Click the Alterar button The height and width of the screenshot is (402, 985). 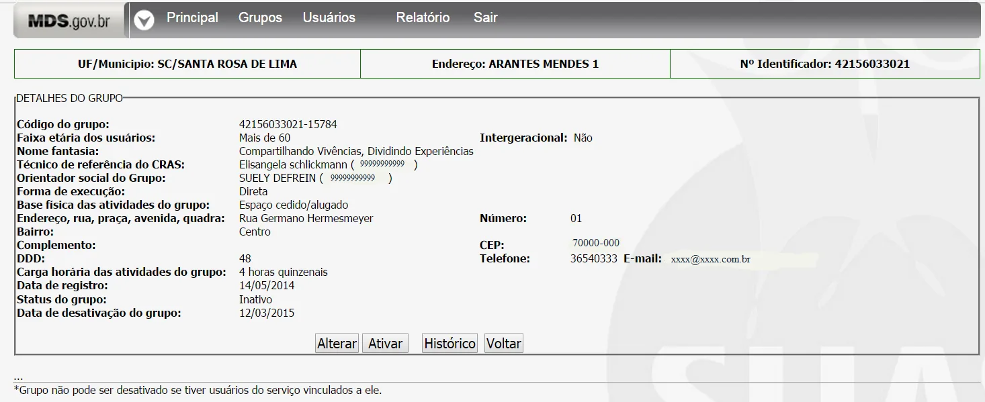(x=337, y=343)
